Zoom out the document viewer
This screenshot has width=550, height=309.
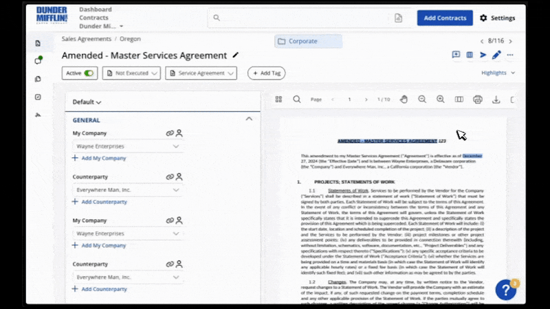point(422,100)
